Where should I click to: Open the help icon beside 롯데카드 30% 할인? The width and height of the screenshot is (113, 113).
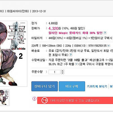coord(105,33)
